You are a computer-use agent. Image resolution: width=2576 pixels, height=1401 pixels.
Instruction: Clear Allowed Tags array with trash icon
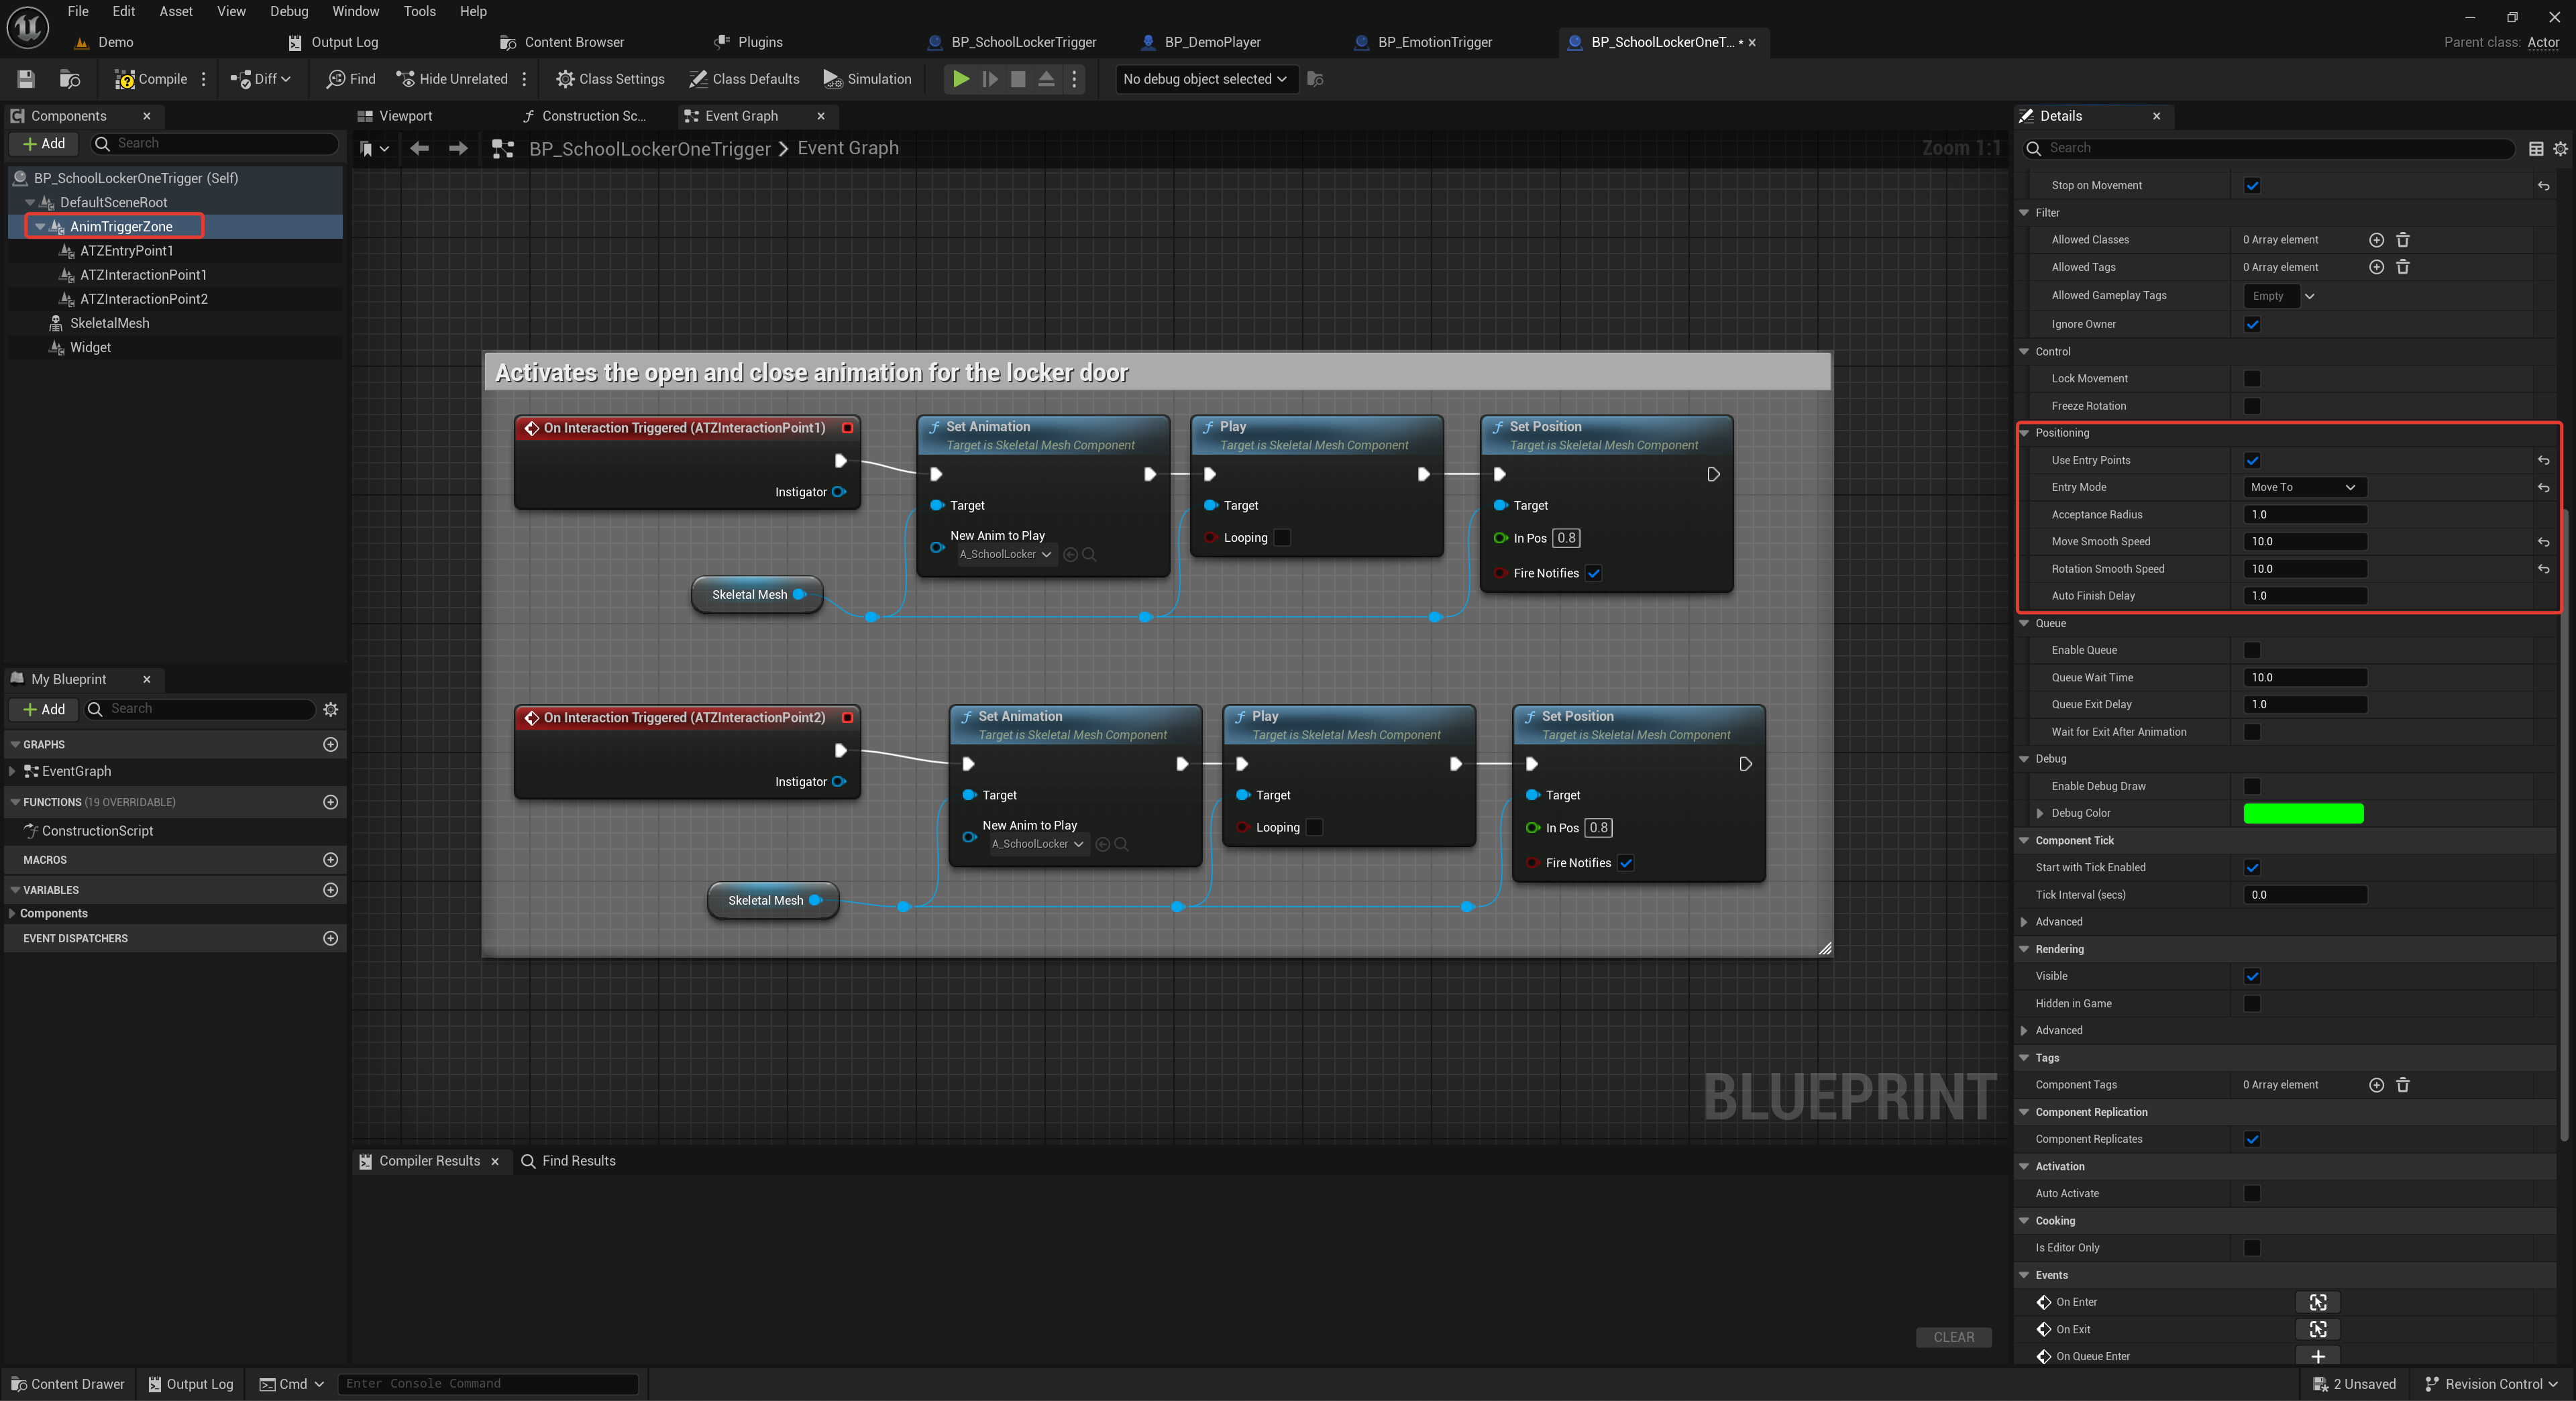pyautogui.click(x=2403, y=267)
